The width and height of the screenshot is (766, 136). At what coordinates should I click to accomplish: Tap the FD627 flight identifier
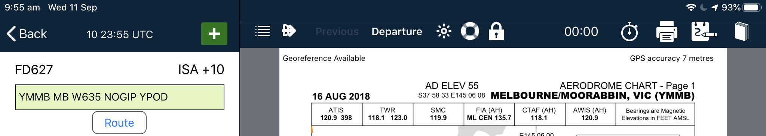point(34,69)
